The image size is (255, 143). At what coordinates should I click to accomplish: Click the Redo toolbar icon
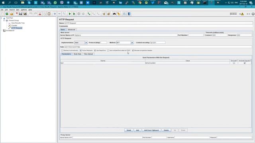pyautogui.click(x=35, y=14)
